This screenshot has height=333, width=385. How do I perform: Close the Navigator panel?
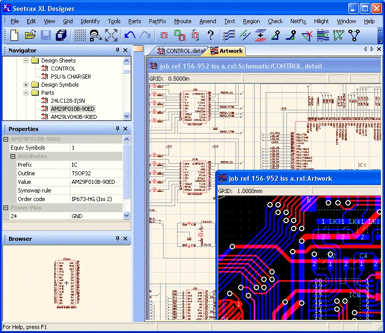click(125, 50)
